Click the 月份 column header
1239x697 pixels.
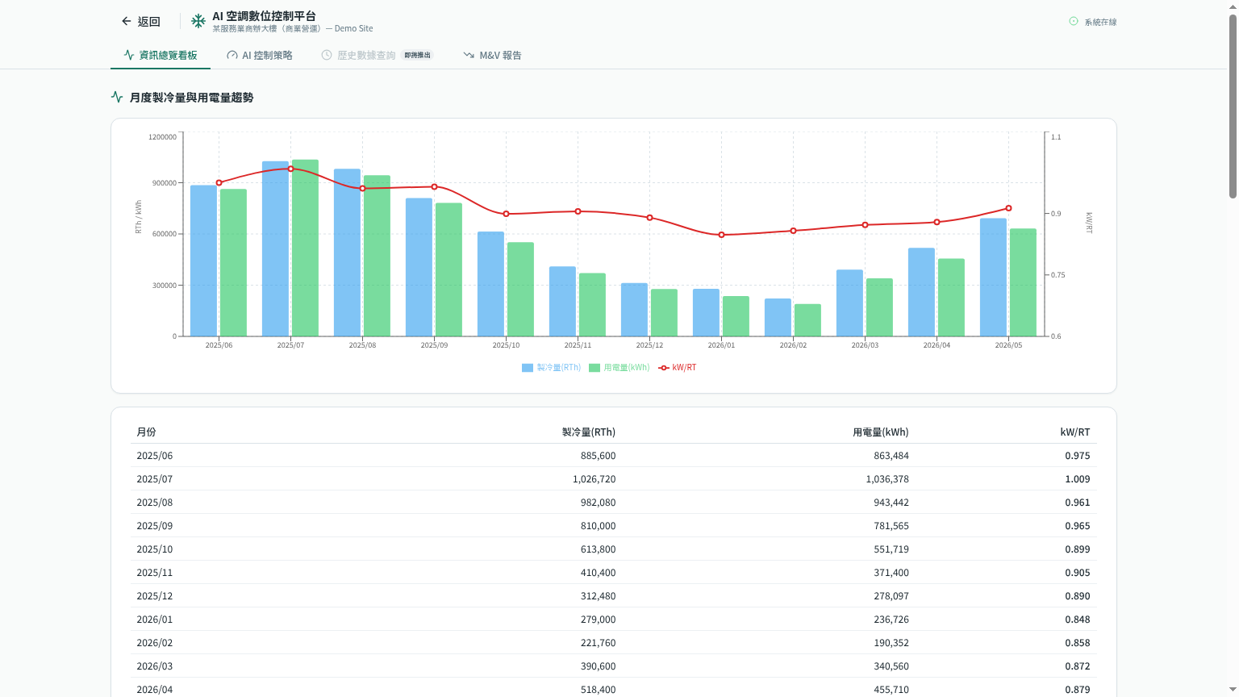click(146, 432)
